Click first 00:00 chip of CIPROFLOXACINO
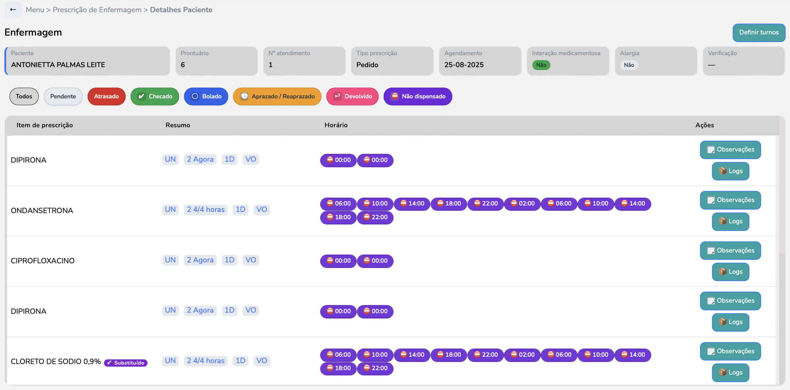This screenshot has height=390, width=790. pyautogui.click(x=338, y=261)
